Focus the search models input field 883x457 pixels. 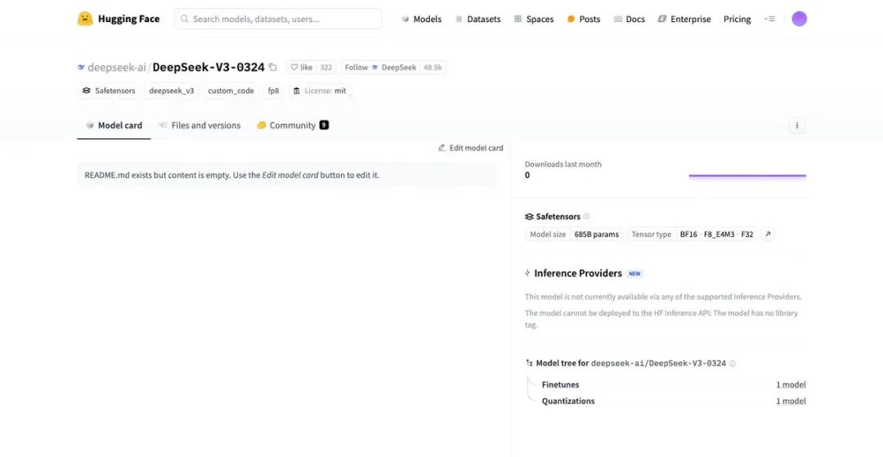coord(278,19)
